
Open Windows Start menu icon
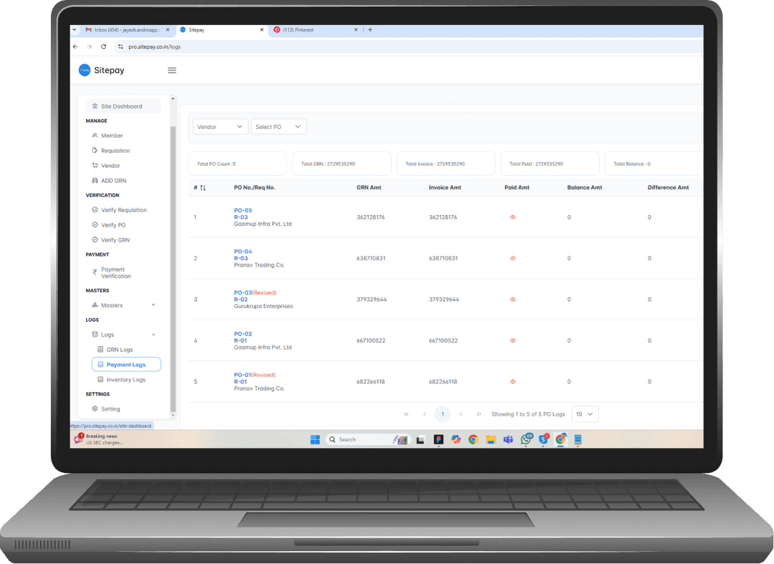(315, 439)
